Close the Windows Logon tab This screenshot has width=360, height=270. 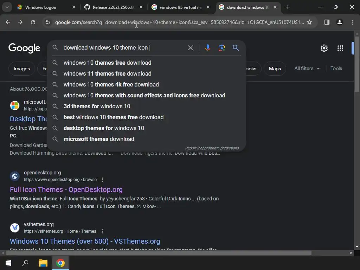pos(74,7)
